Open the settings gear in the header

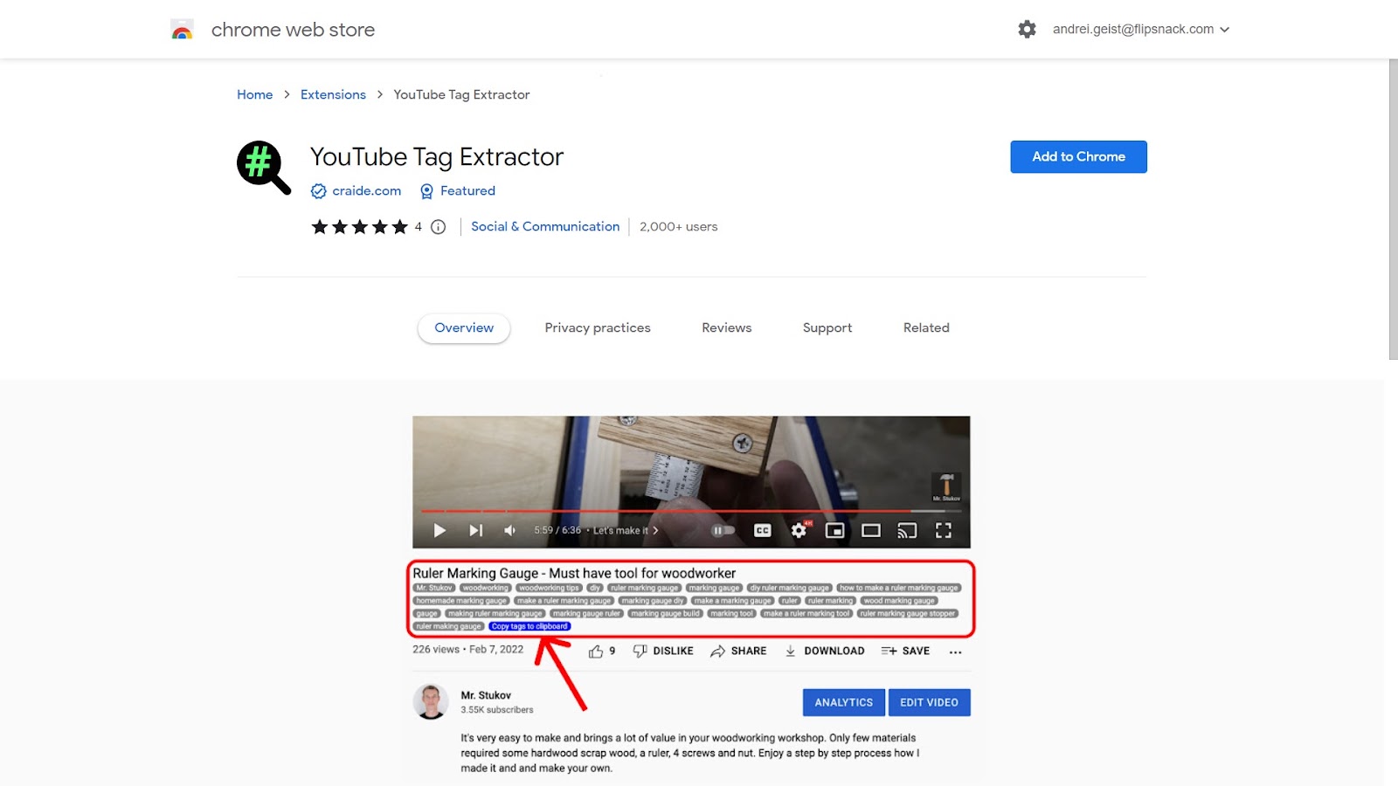1027,30
